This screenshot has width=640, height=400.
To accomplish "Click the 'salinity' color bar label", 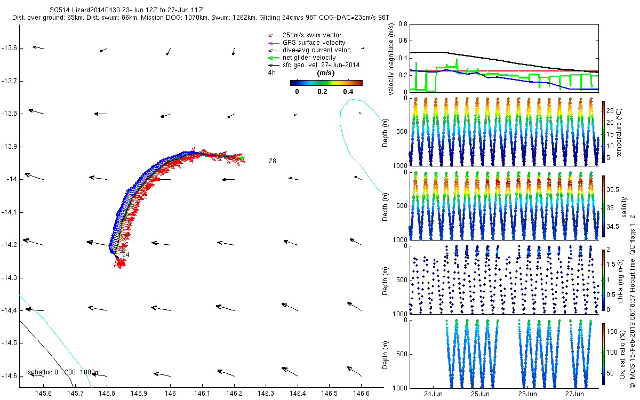I will [x=623, y=207].
